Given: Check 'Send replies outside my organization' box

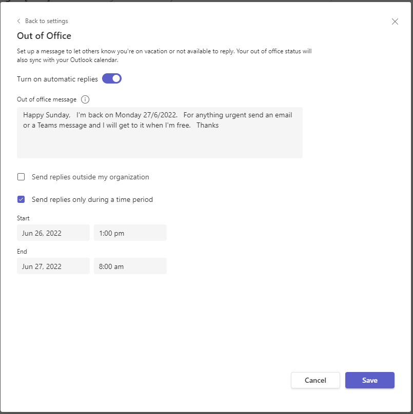Looking at the screenshot, I should pos(21,177).
